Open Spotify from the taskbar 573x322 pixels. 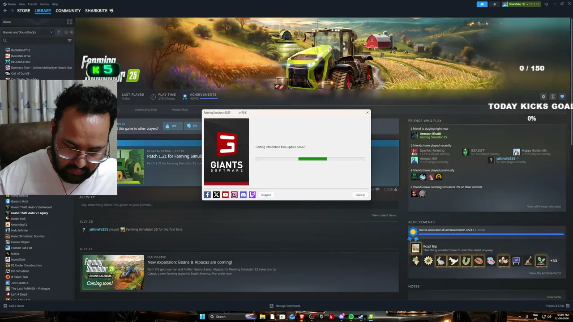point(351,317)
